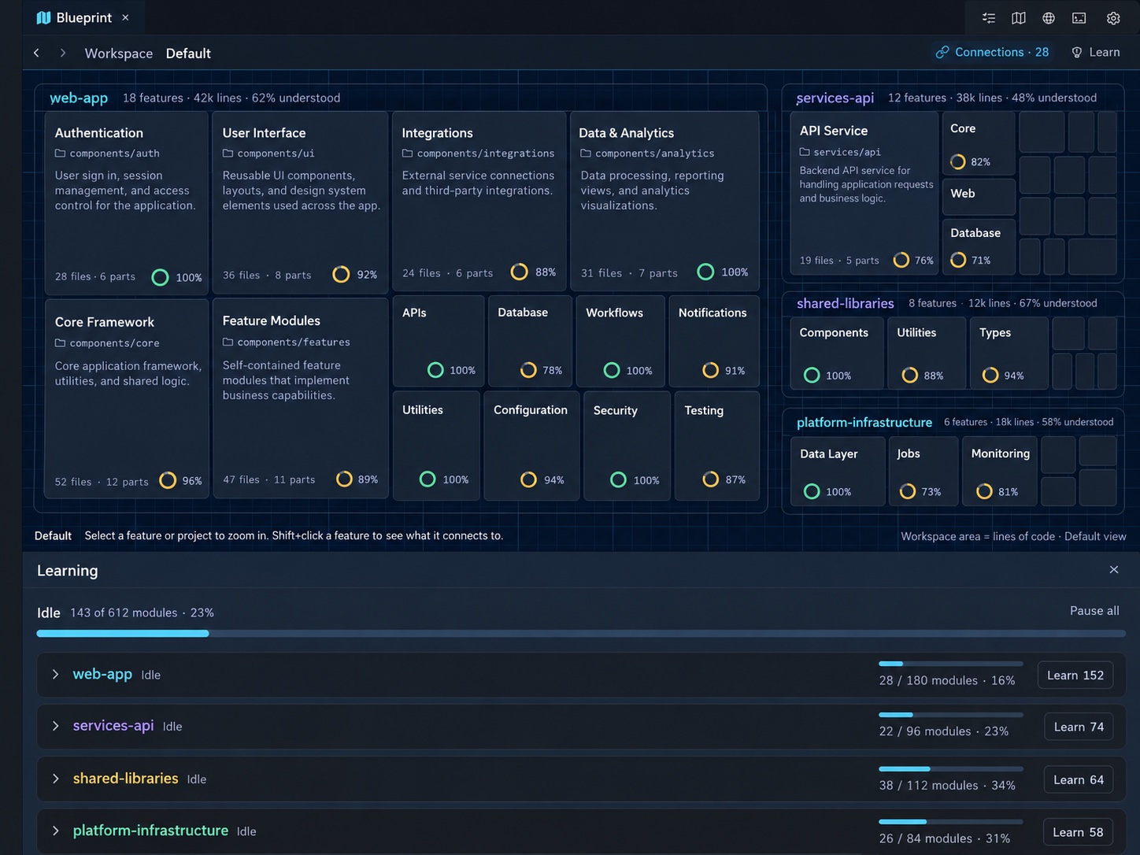Click the Learn 152 button
The width and height of the screenshot is (1140, 855).
[x=1075, y=675]
